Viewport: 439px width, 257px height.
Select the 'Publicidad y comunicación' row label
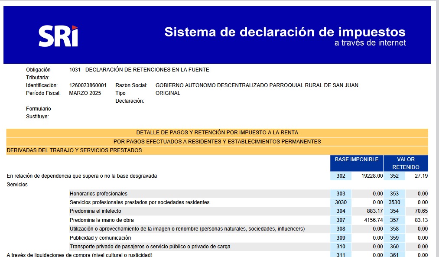click(x=100, y=238)
